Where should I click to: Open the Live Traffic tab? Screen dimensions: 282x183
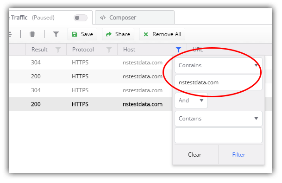pos(50,18)
